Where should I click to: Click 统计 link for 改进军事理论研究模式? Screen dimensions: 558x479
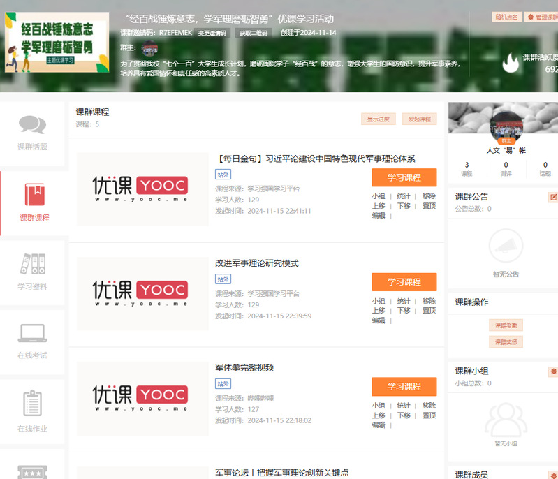point(404,301)
